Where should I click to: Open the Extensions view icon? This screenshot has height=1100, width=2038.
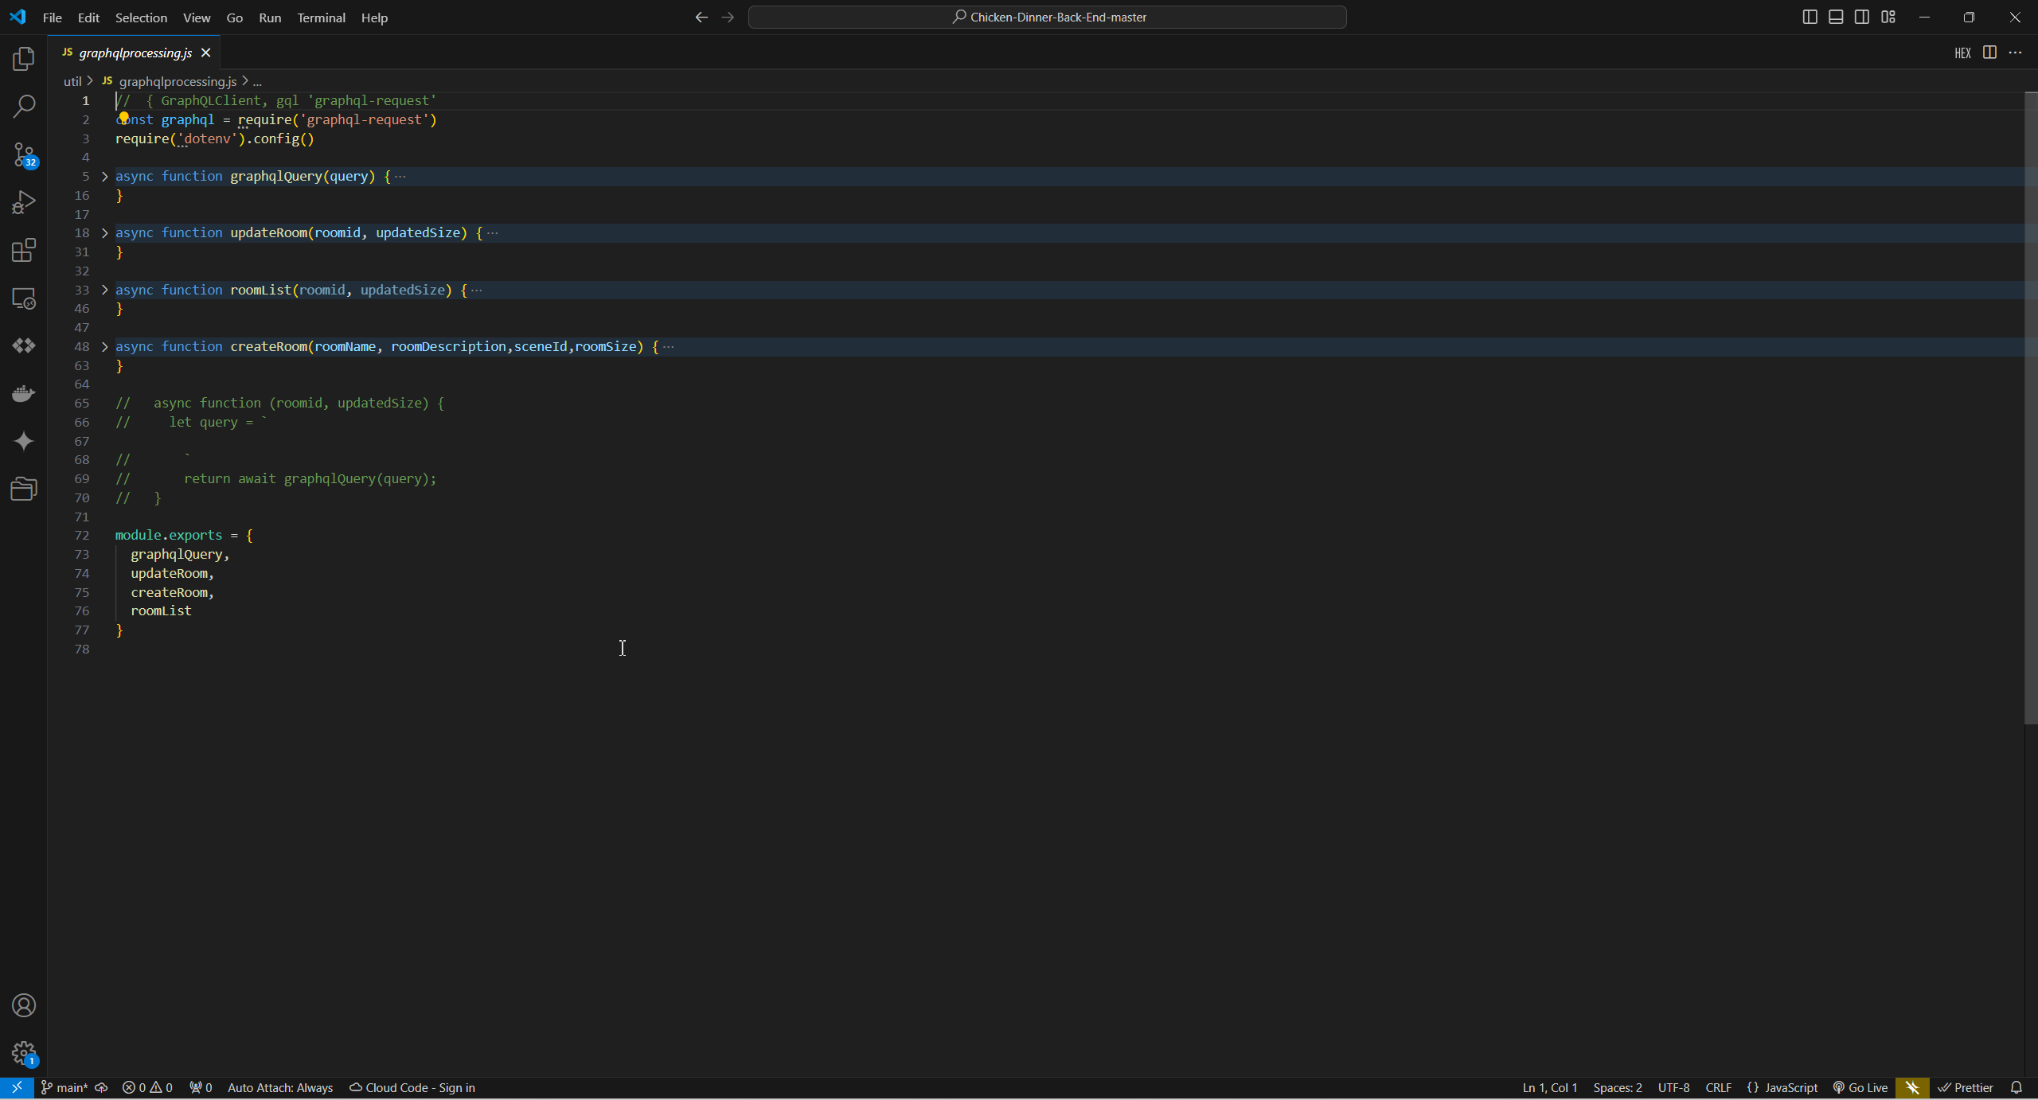tap(24, 250)
